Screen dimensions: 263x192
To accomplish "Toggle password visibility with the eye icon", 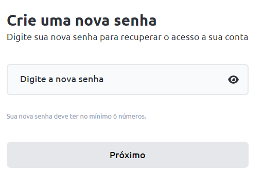I will click(x=233, y=80).
